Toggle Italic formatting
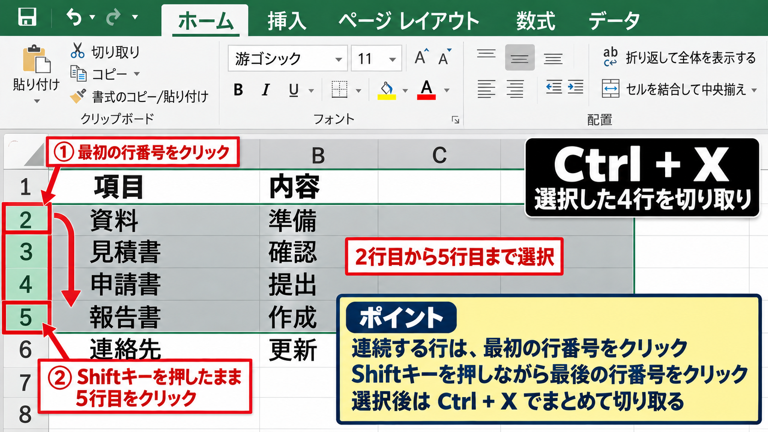 click(265, 90)
